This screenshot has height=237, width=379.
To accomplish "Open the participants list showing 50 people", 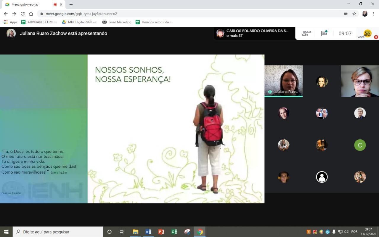I will click(x=306, y=33).
